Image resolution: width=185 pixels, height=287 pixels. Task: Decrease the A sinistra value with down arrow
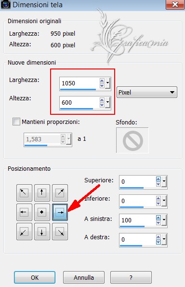click(x=159, y=222)
